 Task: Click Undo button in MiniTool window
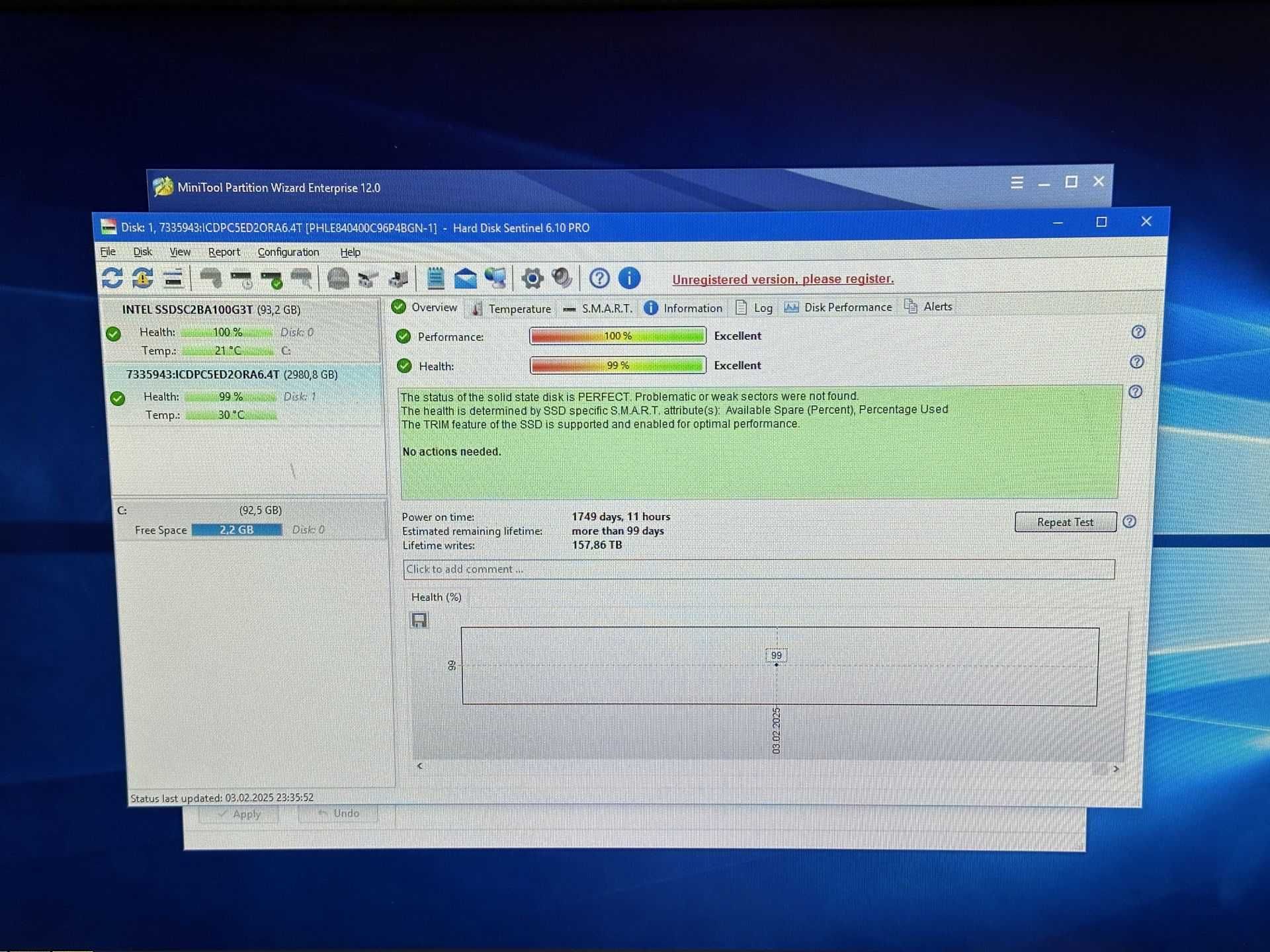coord(339,813)
